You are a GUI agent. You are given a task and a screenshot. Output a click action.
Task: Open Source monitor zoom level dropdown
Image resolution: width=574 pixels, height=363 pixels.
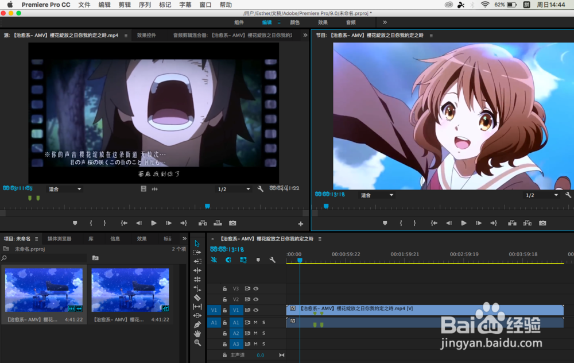(65, 189)
